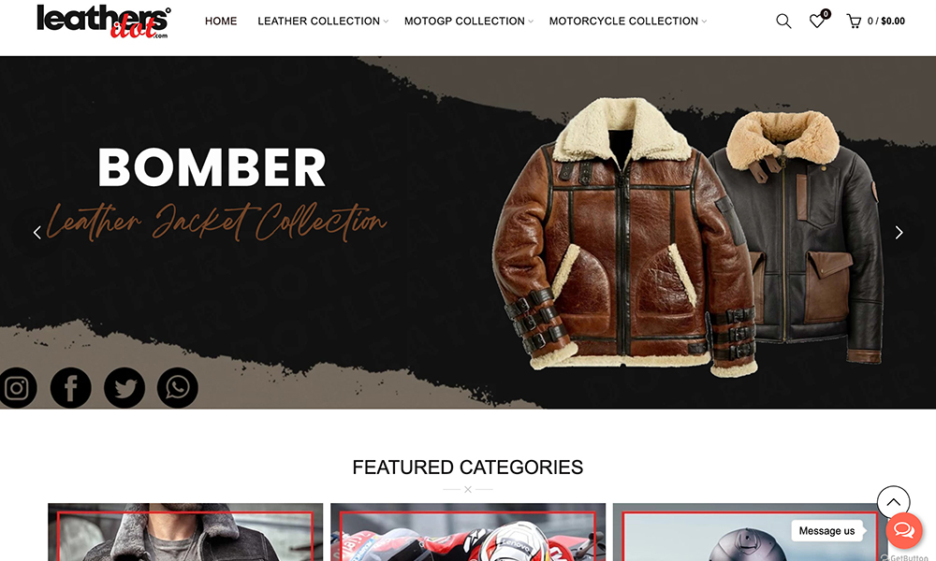View wishlist via heart icon

pyautogui.click(x=816, y=22)
